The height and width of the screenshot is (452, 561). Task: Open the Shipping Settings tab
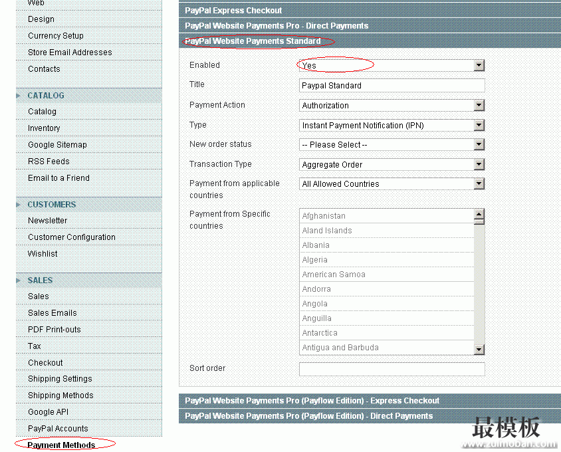click(89, 379)
